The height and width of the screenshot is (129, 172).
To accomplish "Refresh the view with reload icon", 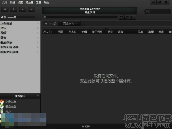I will point(55,23).
